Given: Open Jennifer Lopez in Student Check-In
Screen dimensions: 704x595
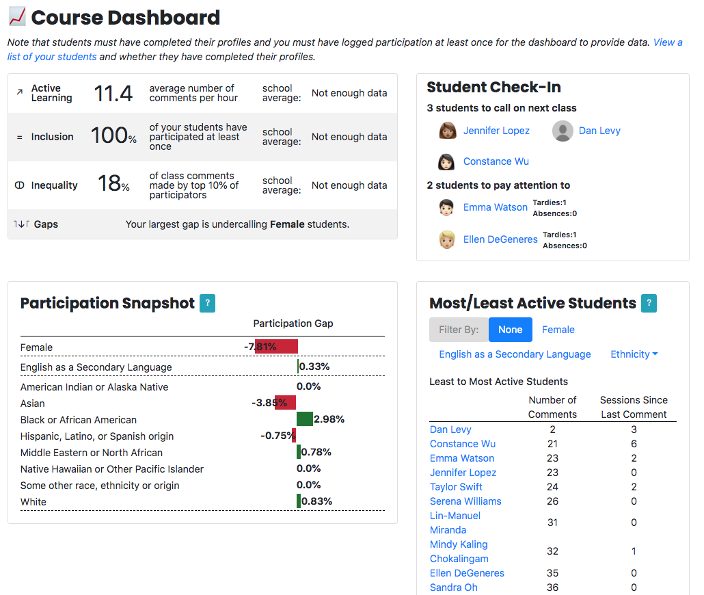Looking at the screenshot, I should tap(496, 131).
